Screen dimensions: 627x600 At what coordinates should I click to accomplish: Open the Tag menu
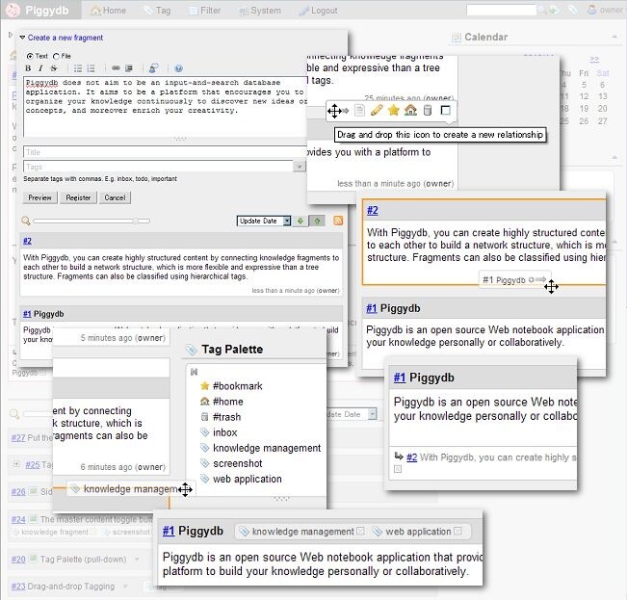click(x=157, y=11)
